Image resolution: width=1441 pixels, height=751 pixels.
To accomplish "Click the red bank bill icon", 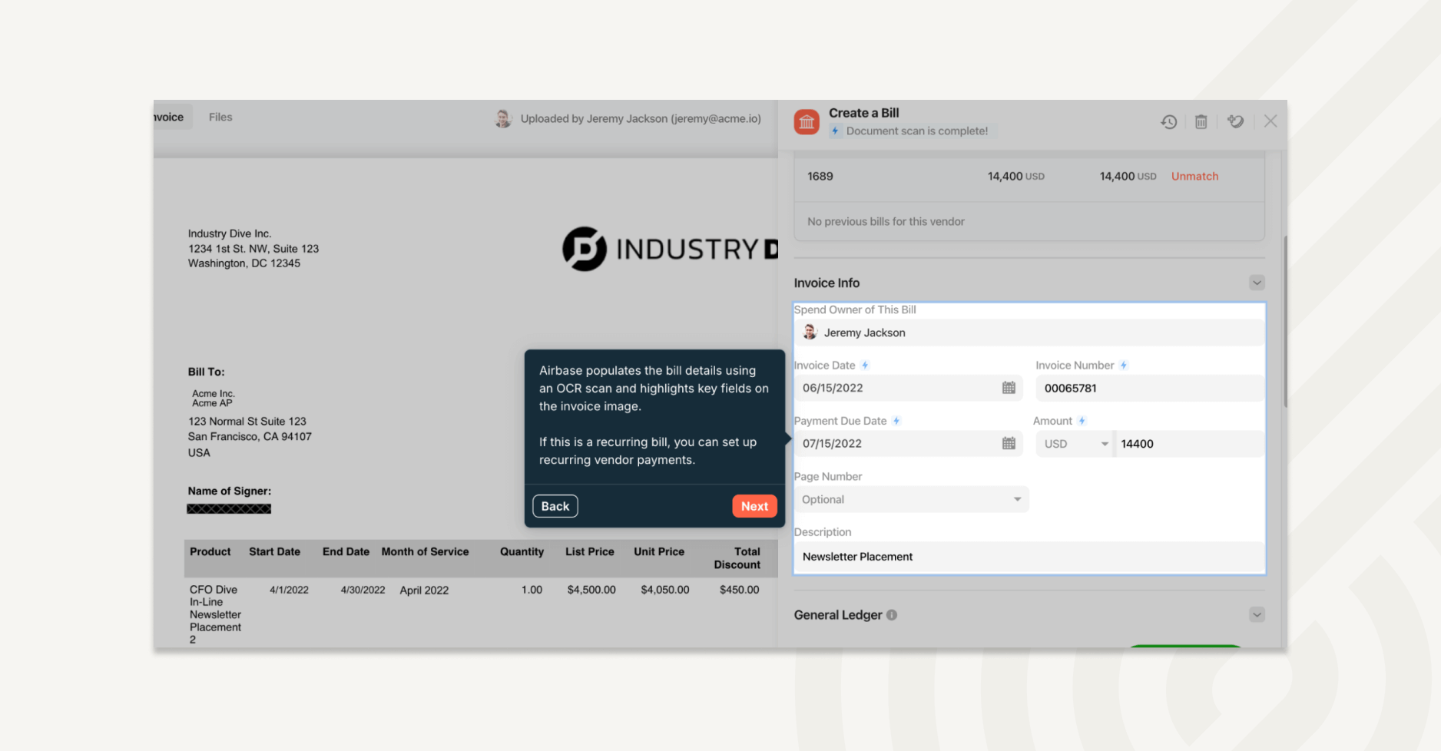I will 807,121.
